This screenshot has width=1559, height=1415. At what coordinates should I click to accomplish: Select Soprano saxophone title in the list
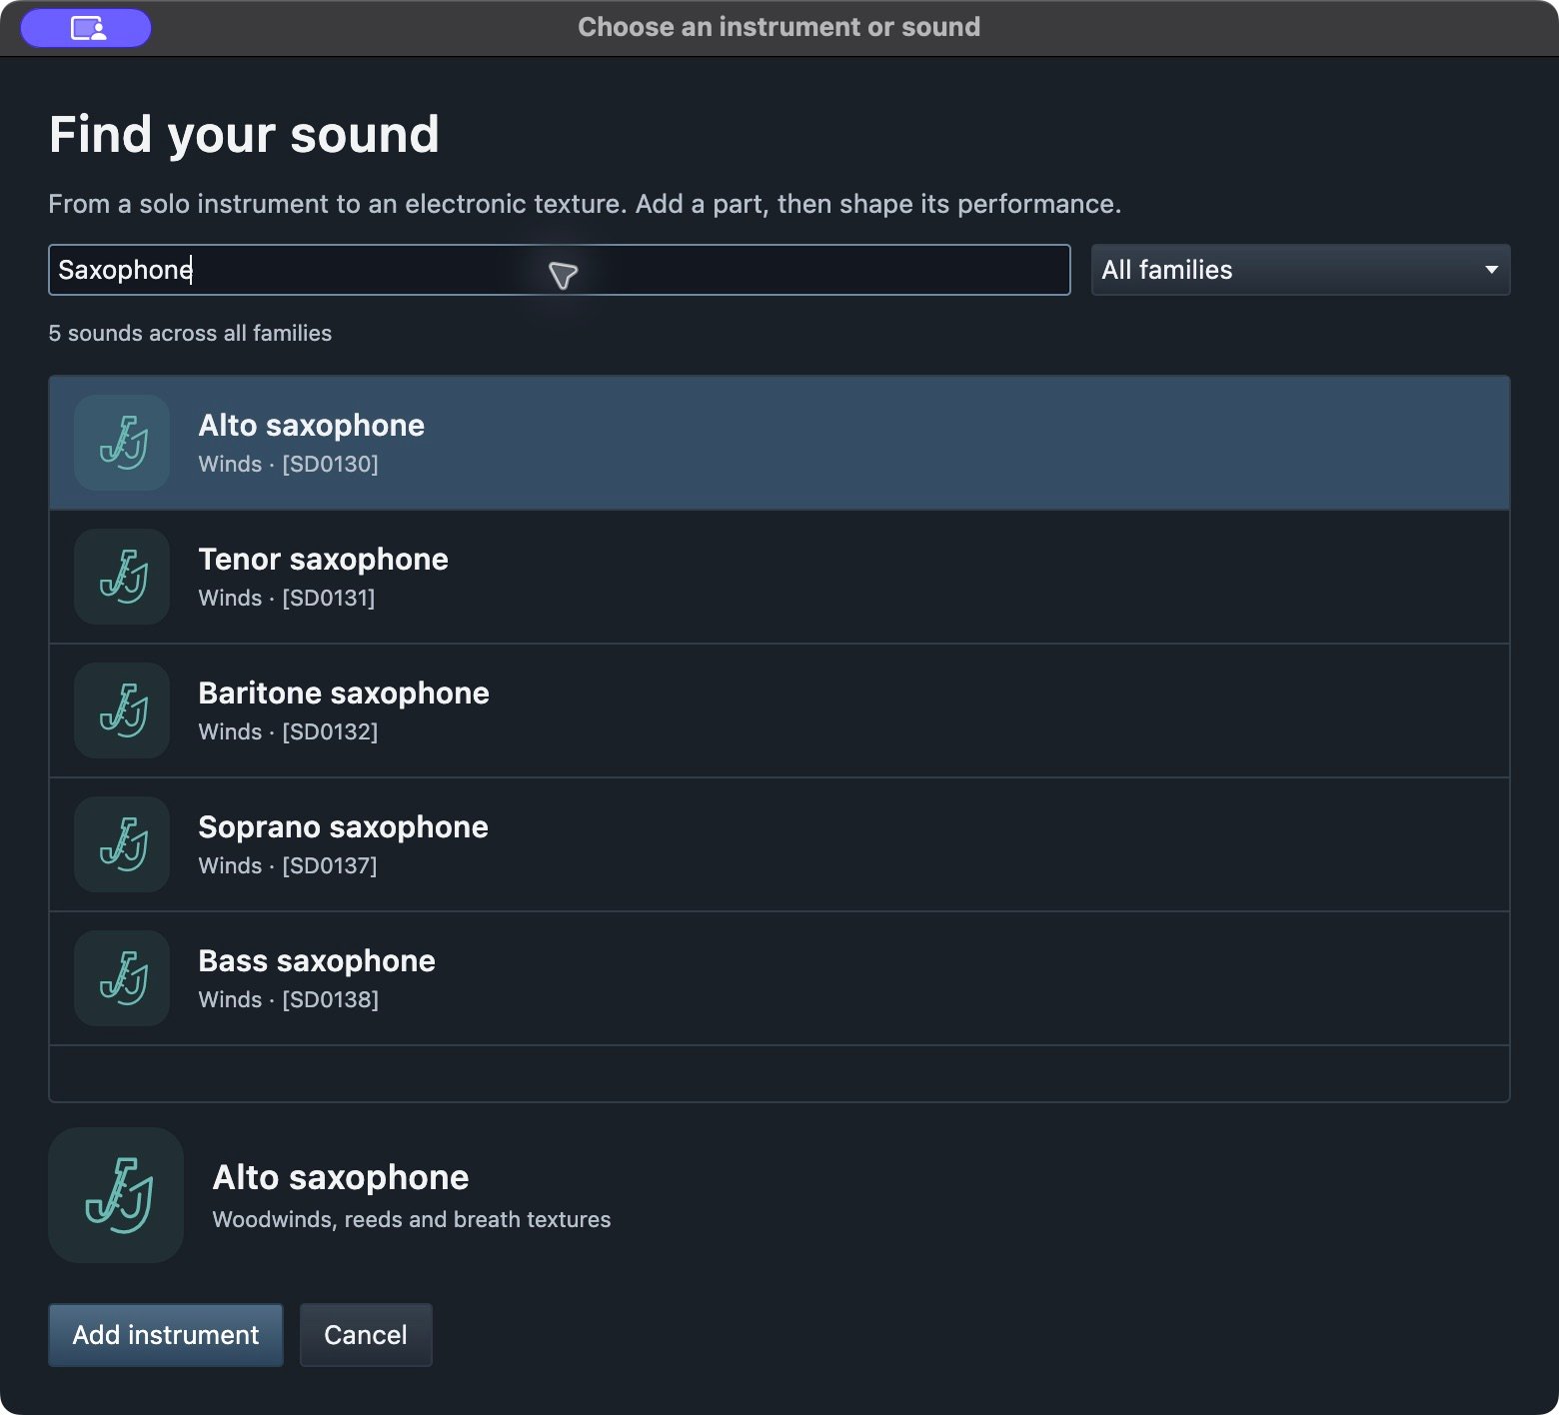pos(344,827)
